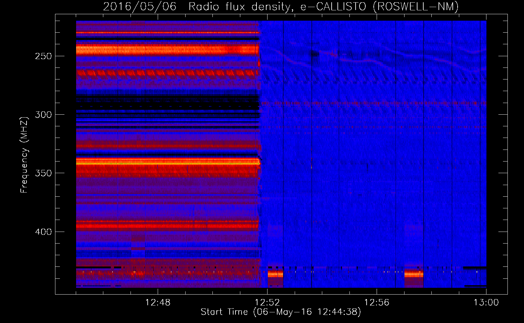Screen dimensions: 524x323
Task: Select the 'Frequency (MHZ)' y-axis label
Action: pos(24,155)
